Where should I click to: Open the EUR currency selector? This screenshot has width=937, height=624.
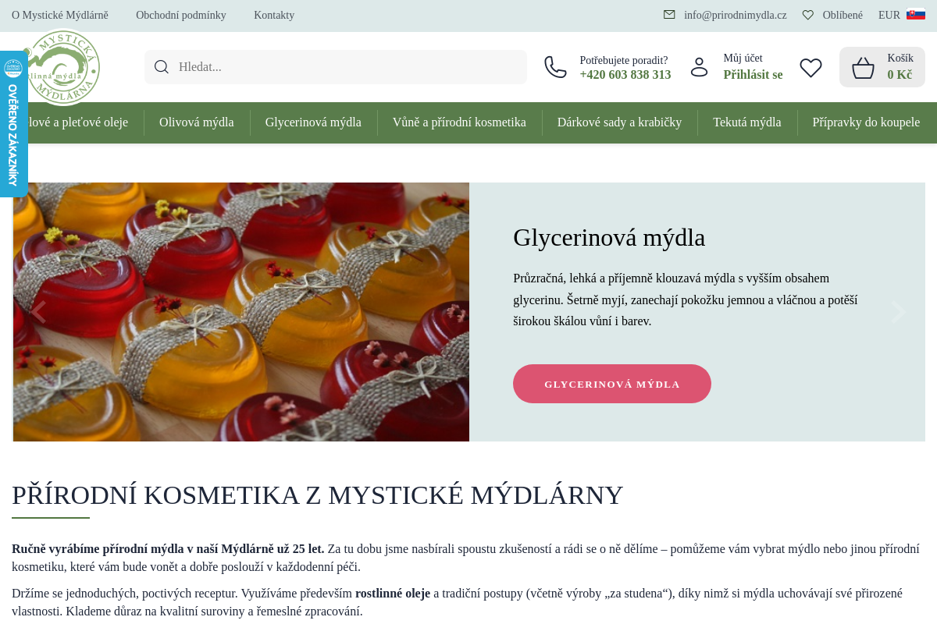pyautogui.click(x=889, y=14)
